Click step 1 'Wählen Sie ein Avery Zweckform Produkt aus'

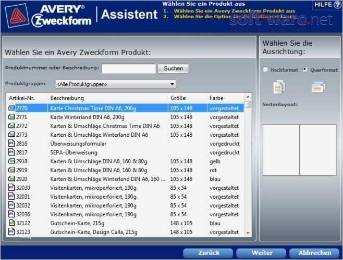(x=234, y=11)
